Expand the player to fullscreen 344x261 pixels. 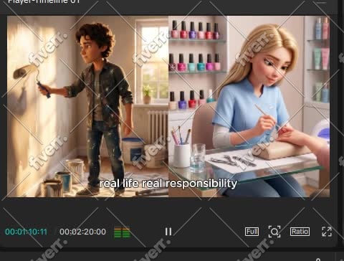[327, 232]
